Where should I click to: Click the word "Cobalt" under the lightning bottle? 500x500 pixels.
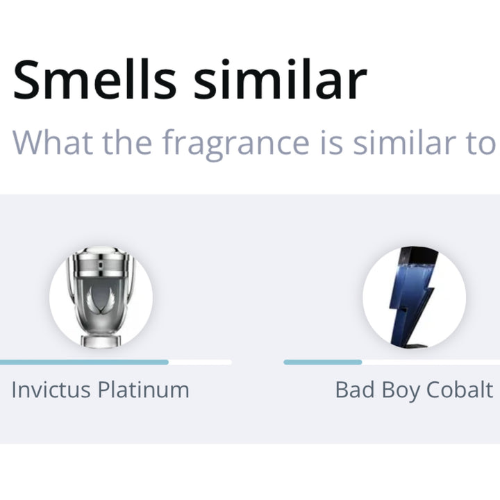point(460,390)
